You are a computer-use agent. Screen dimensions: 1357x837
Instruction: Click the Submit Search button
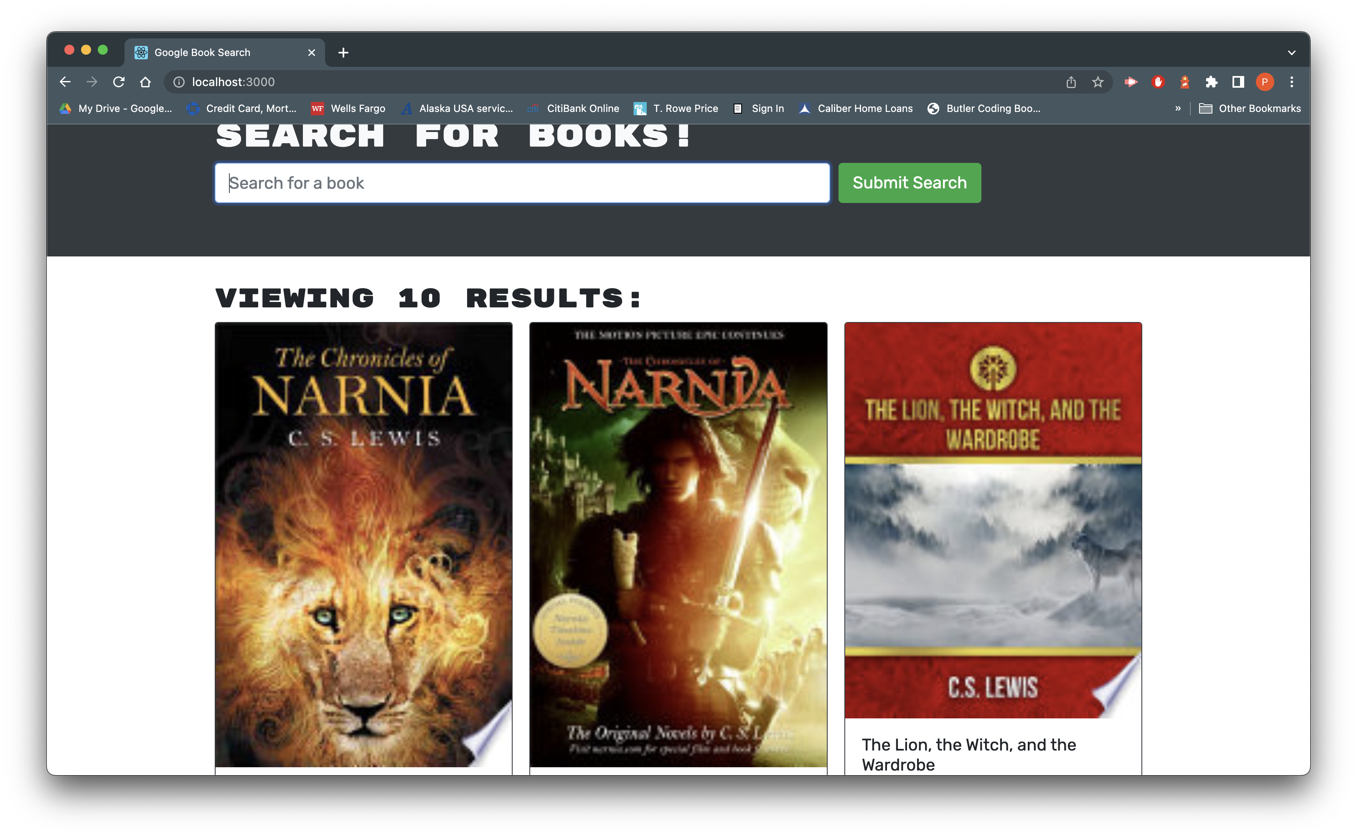(x=909, y=183)
